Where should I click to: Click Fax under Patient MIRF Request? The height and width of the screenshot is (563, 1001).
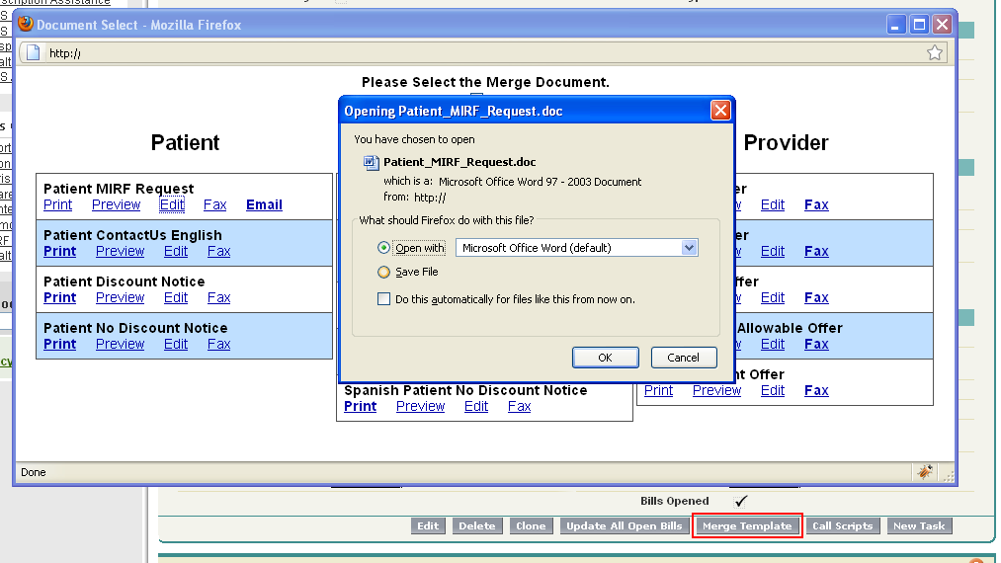click(214, 204)
